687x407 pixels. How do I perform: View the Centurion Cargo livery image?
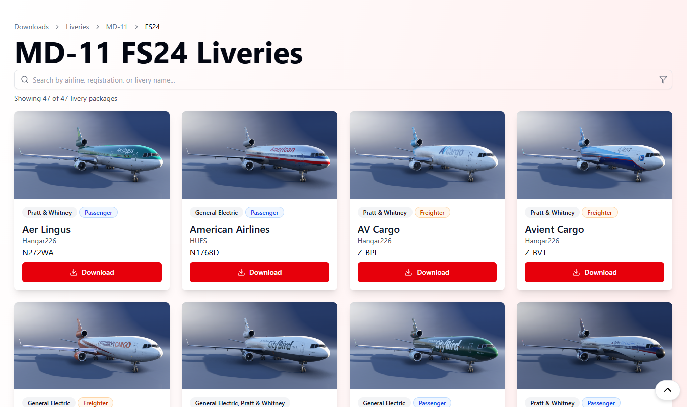pyautogui.click(x=92, y=346)
